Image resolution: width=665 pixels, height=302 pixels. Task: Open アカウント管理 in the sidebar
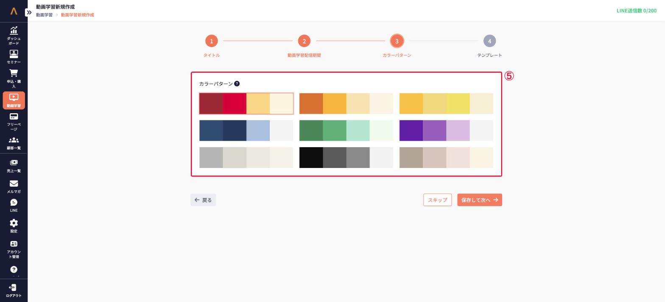14,249
